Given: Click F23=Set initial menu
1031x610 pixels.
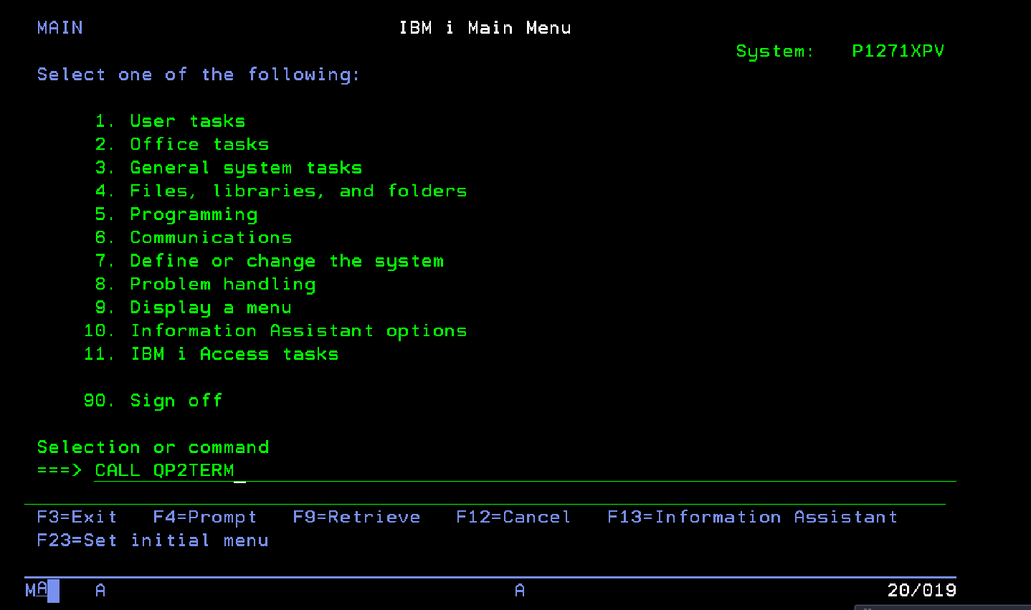Looking at the screenshot, I should click(x=153, y=540).
